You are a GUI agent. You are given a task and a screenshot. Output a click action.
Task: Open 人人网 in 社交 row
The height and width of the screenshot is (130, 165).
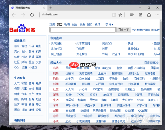[x=69, y=89]
